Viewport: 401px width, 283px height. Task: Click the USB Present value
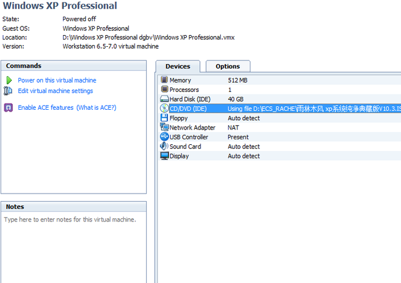click(238, 137)
